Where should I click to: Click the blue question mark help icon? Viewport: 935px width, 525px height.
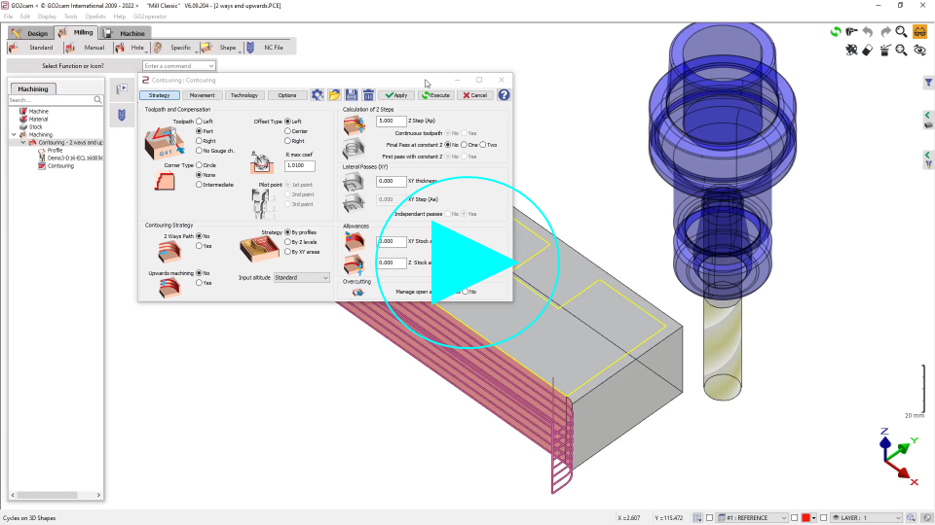tap(504, 95)
